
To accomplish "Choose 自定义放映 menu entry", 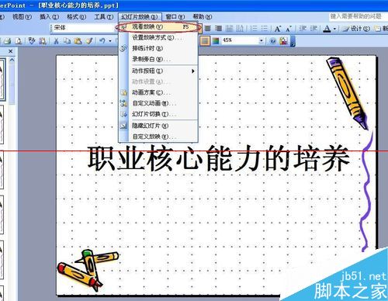I will pos(158,137).
